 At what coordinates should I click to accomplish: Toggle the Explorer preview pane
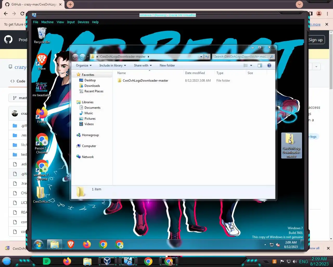260,65
